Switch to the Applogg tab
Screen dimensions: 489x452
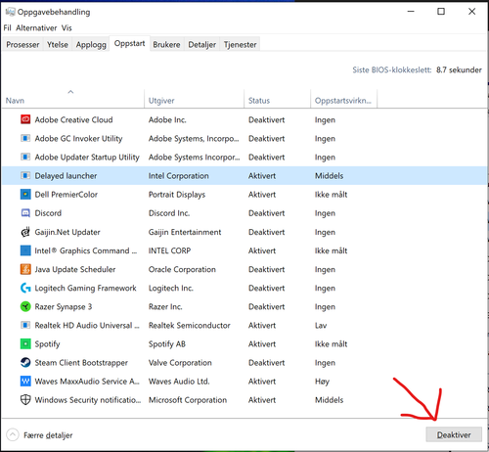(91, 45)
